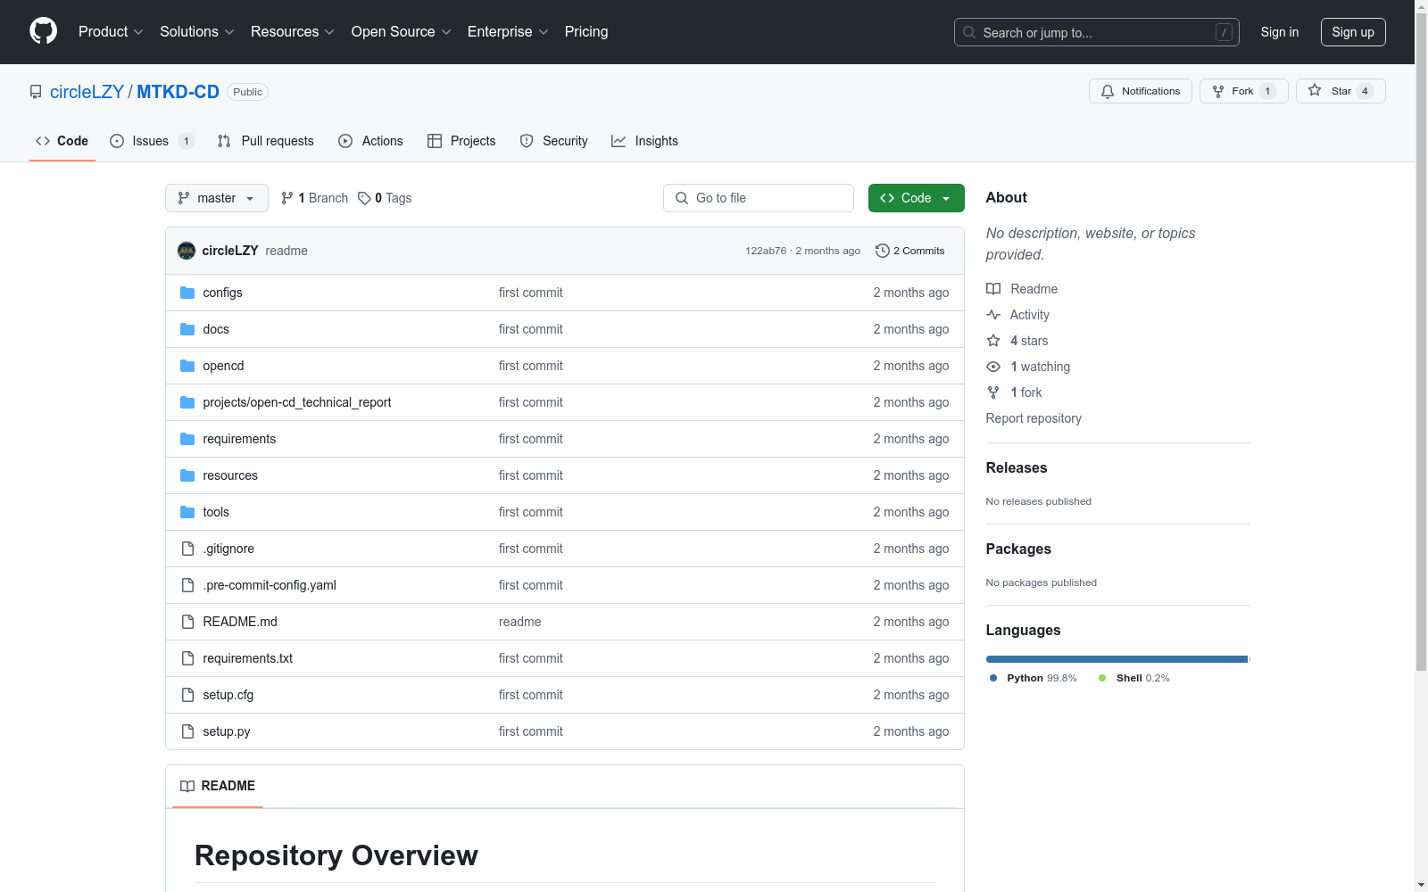Click the Notifications bell icon

point(1108,91)
